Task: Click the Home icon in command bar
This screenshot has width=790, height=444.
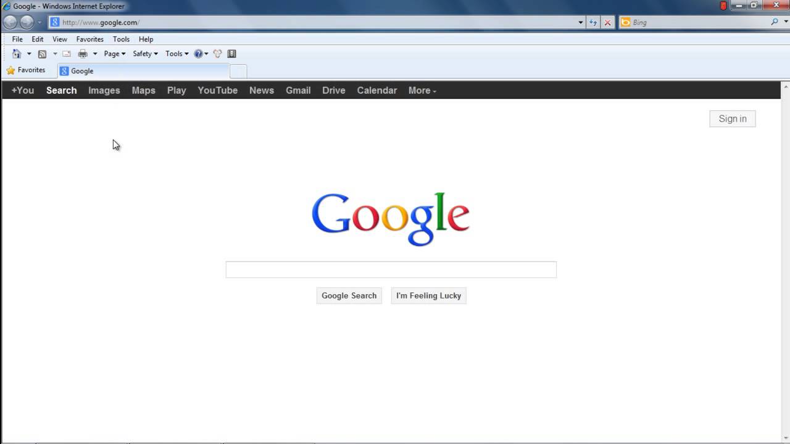Action: (x=17, y=54)
